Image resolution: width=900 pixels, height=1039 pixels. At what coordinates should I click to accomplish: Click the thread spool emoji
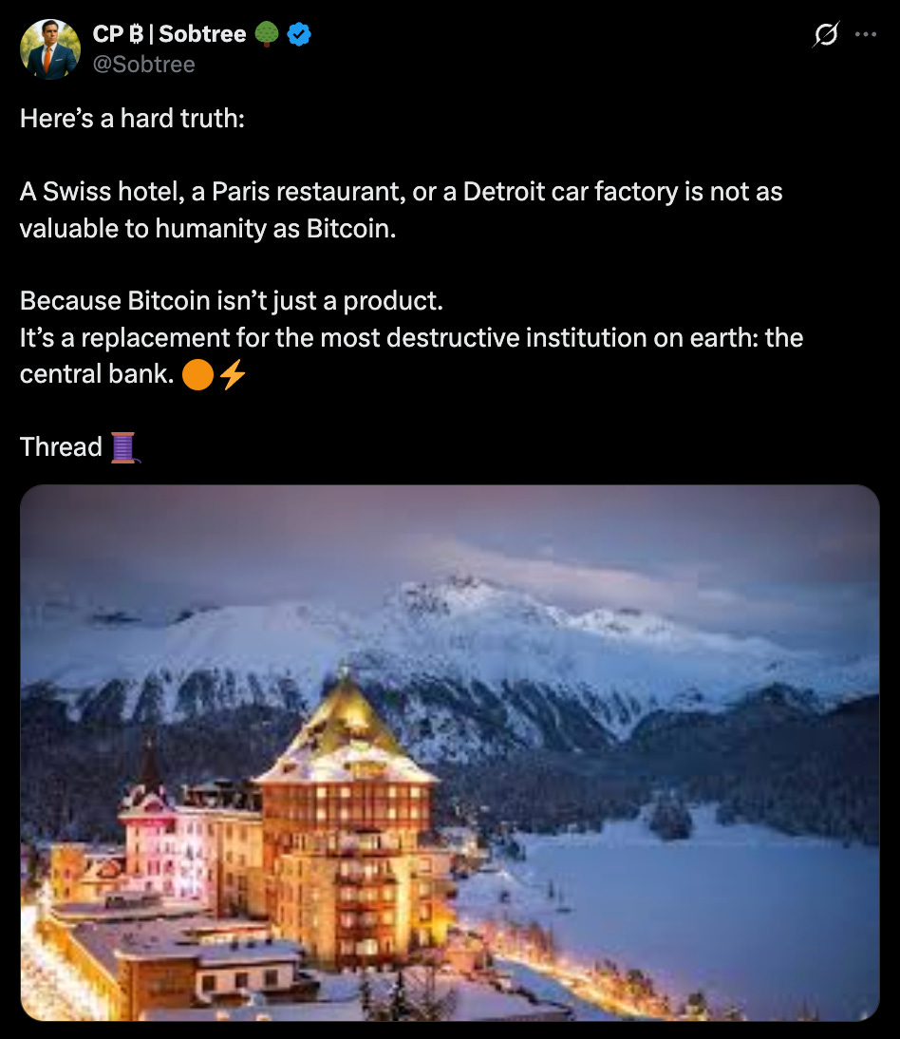coord(123,447)
